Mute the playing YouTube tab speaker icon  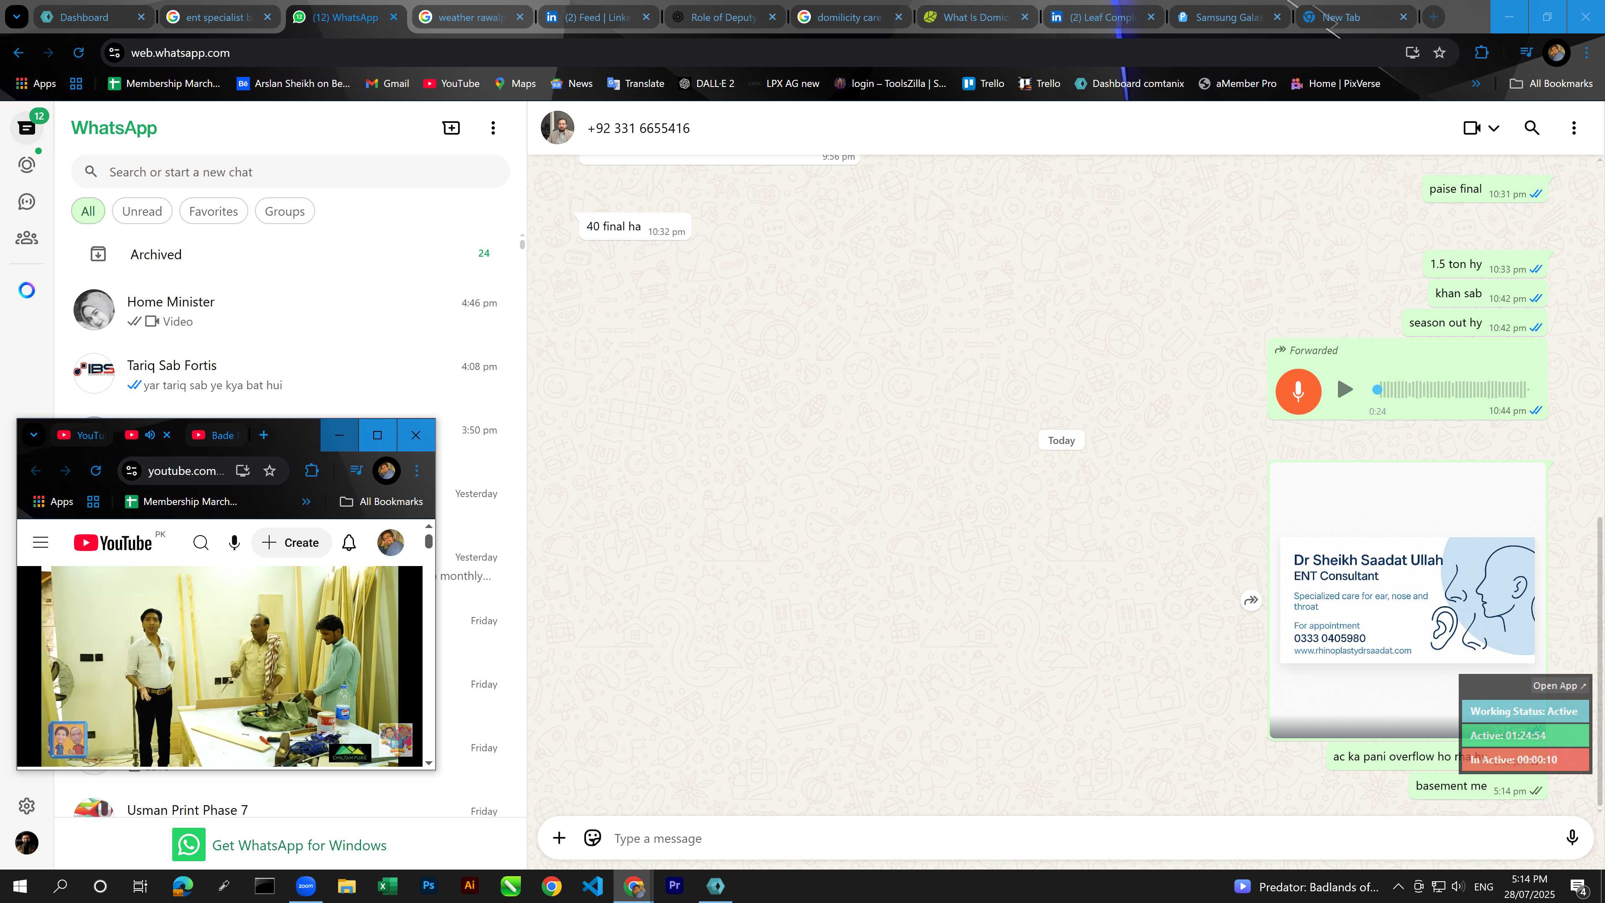[150, 435]
